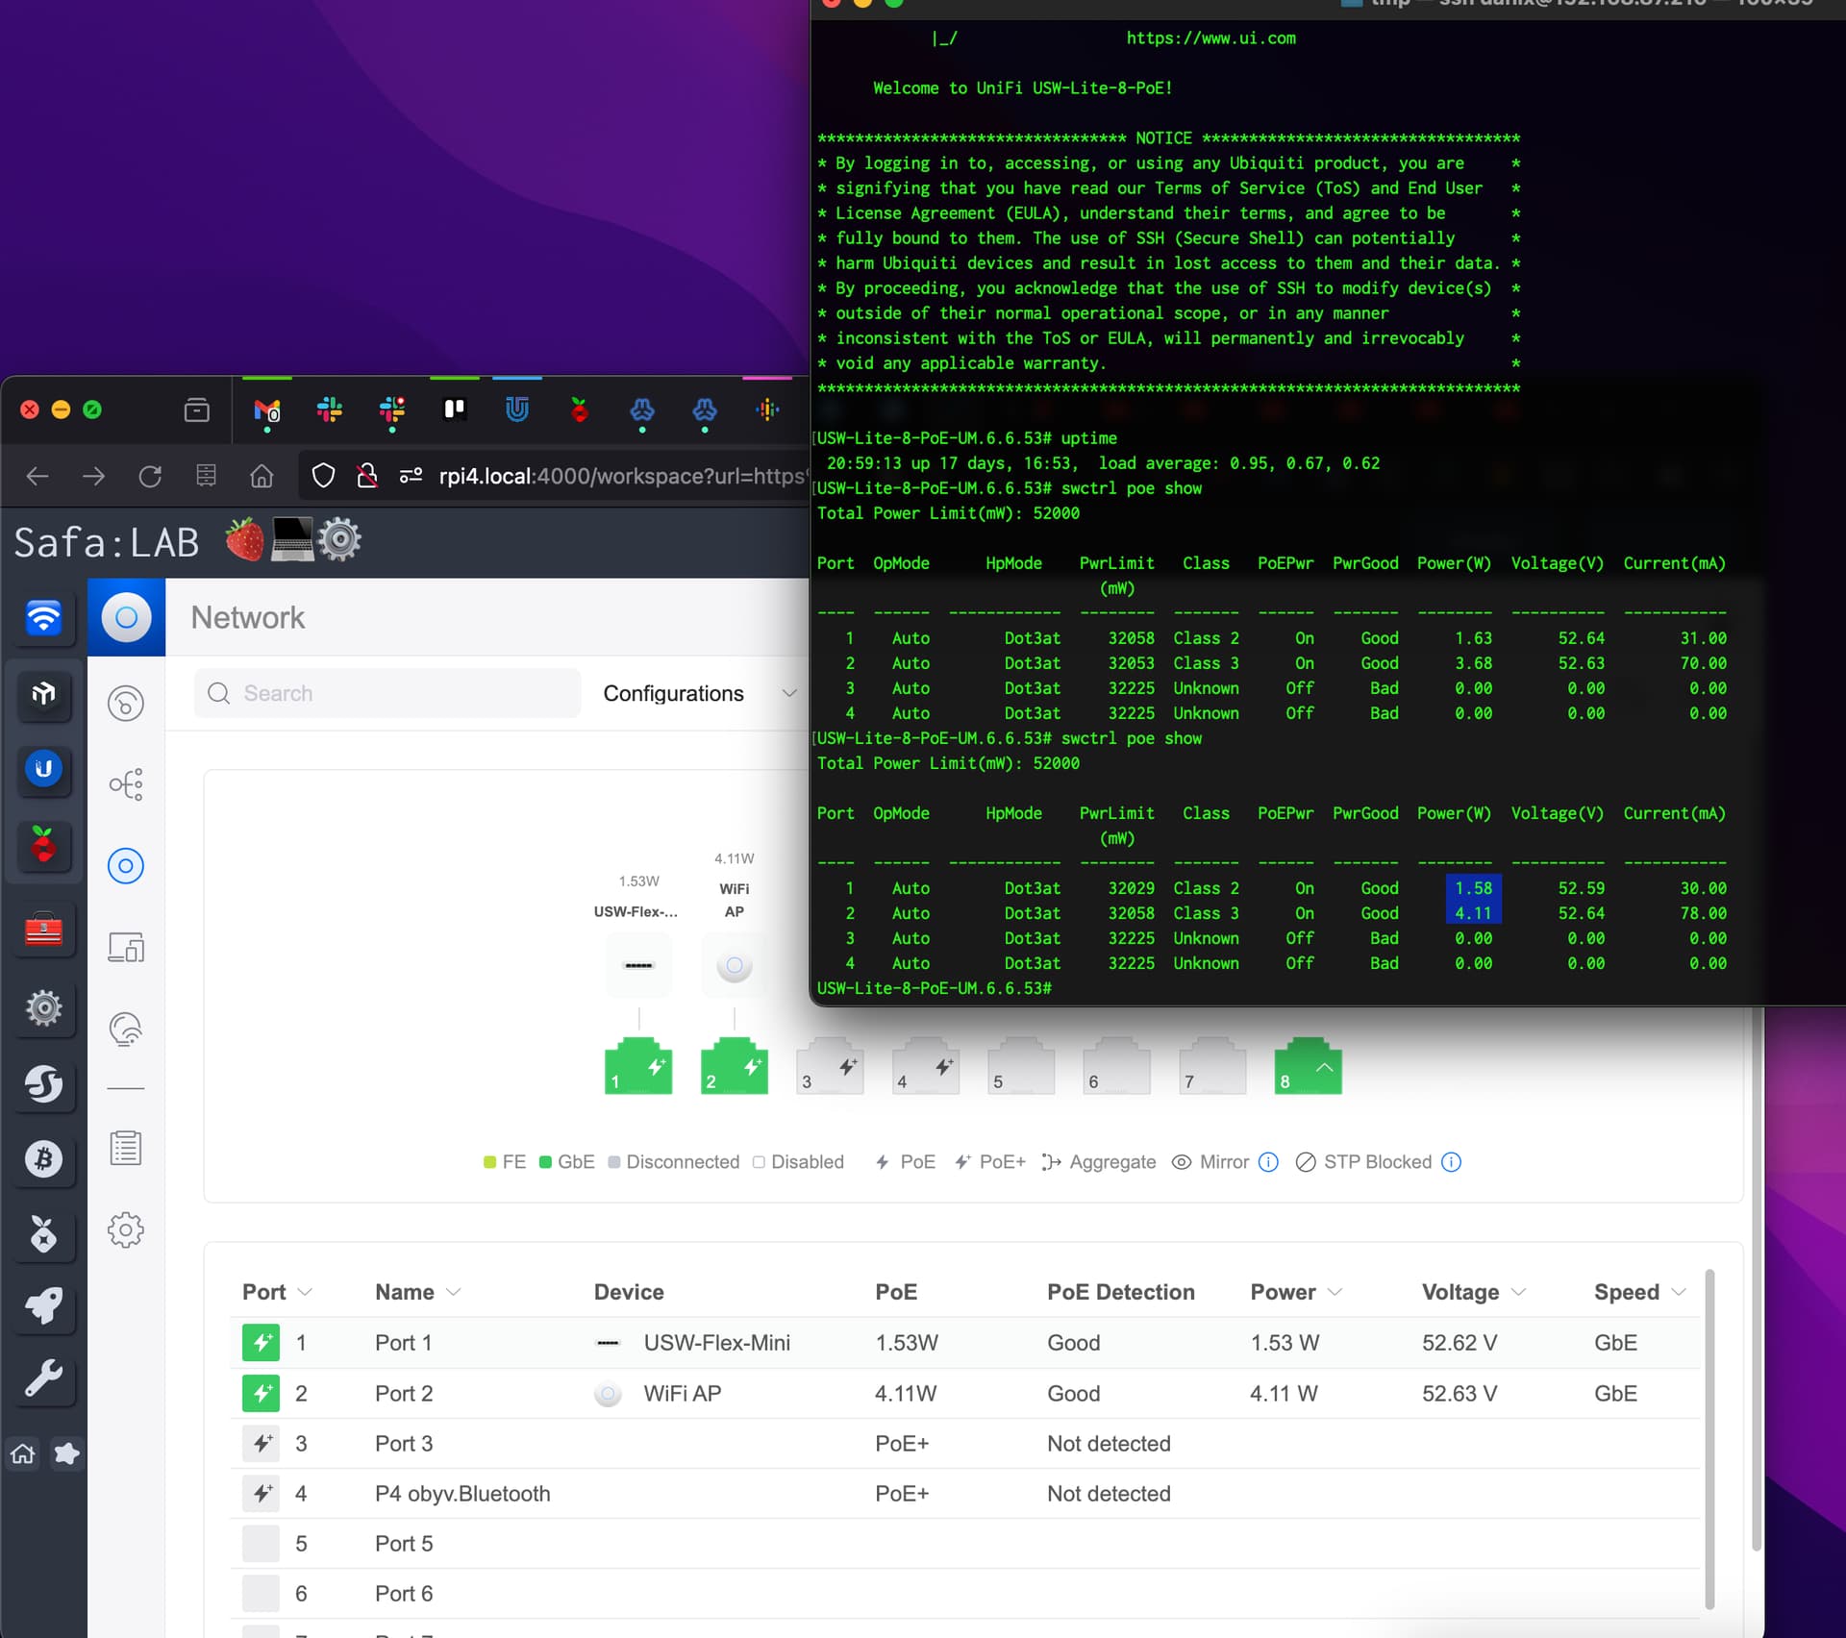Expand the Speed column sort chevron
The image size is (1846, 1638).
1679,1292
